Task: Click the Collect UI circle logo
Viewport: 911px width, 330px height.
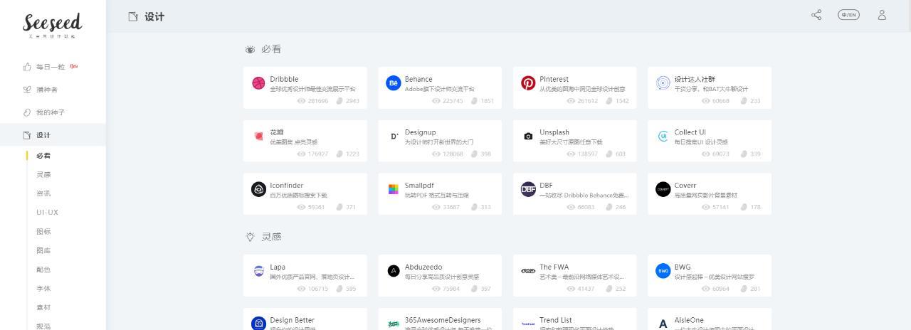Action: pyautogui.click(x=663, y=136)
